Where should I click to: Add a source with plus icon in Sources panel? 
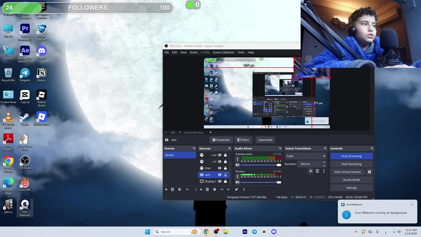tap(201, 189)
